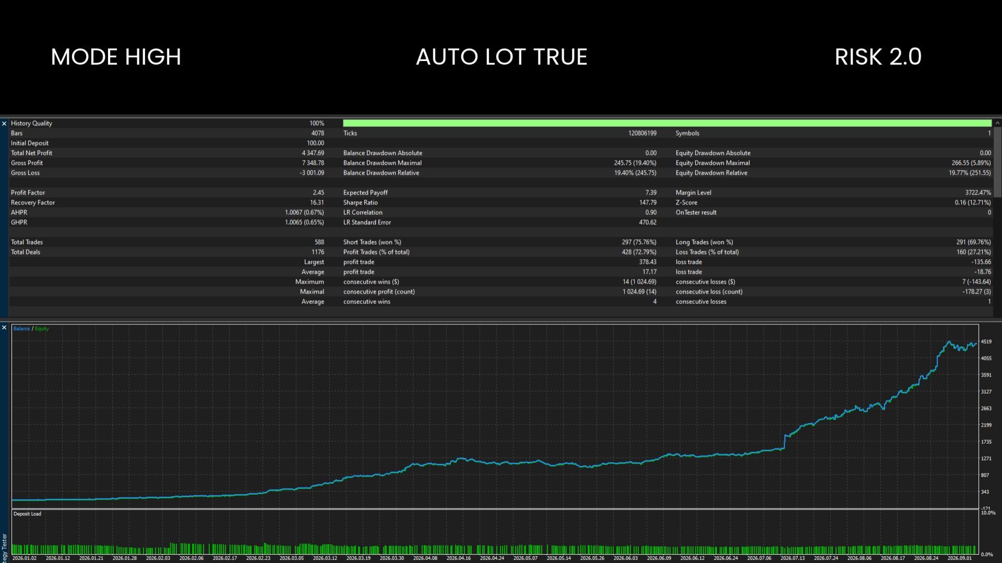Click the report panel vertical scrollbar thumb
This screenshot has height=563, width=1002.
997,162
